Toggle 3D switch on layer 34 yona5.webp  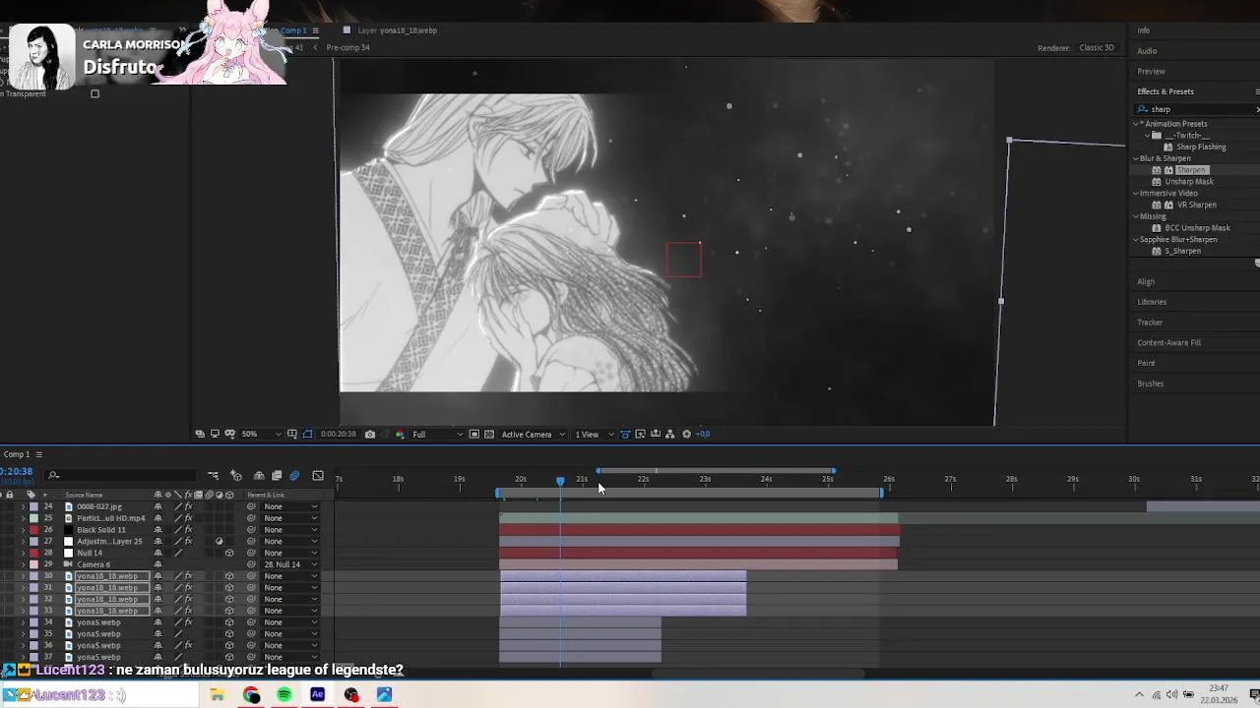tap(229, 622)
